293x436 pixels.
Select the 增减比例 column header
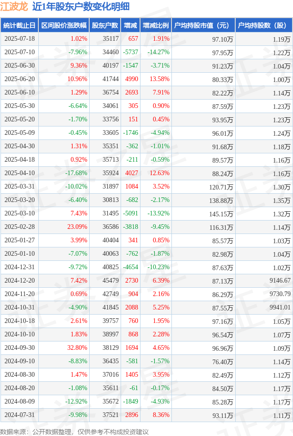click(156, 25)
